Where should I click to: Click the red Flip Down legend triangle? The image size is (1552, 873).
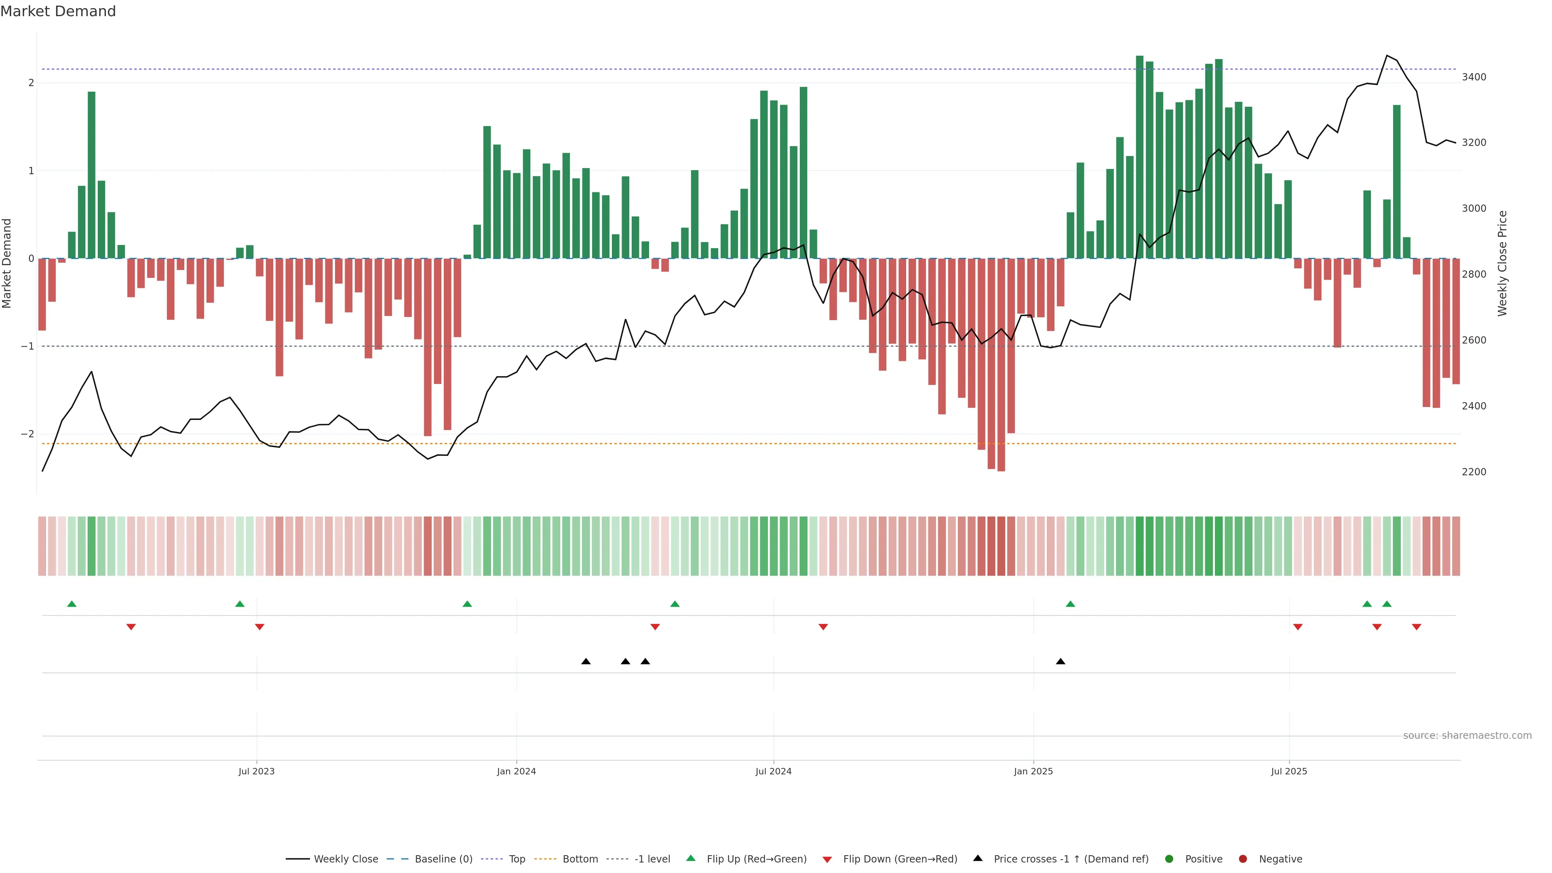coord(827,859)
